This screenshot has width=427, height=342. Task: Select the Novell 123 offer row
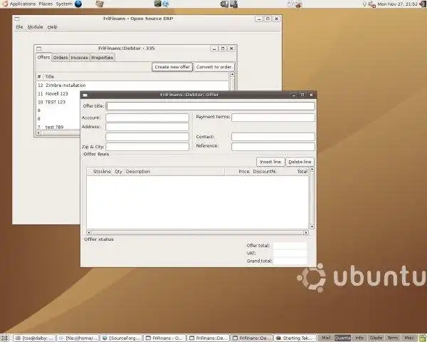tap(58, 93)
